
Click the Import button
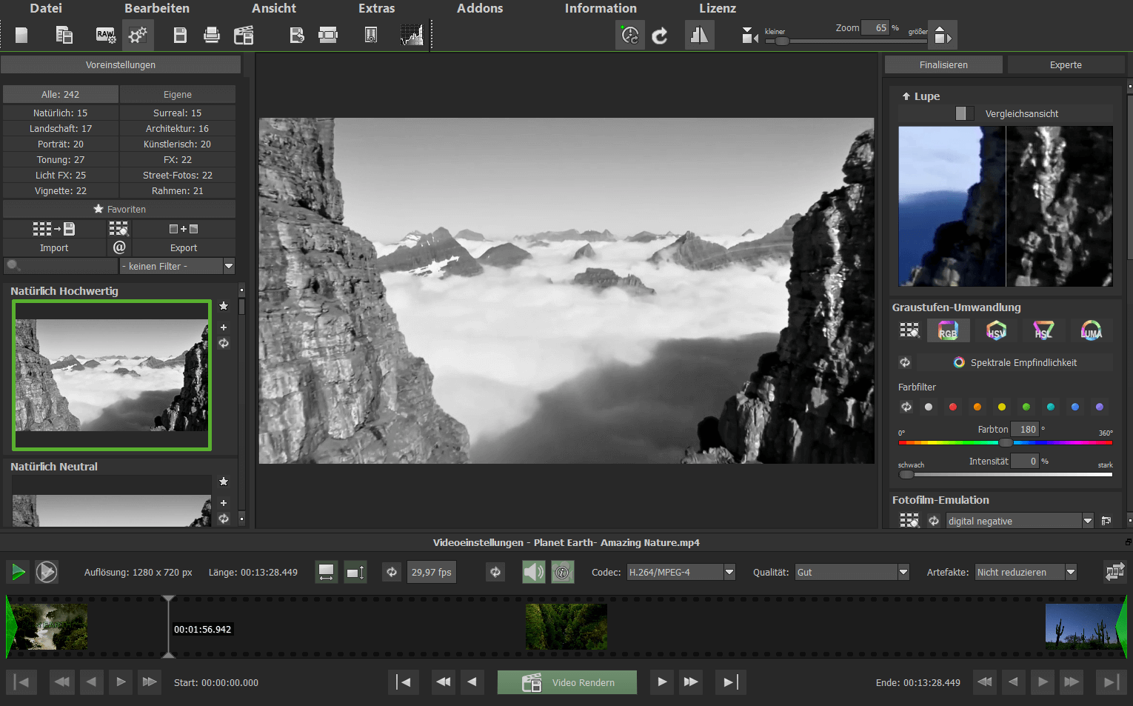54,247
